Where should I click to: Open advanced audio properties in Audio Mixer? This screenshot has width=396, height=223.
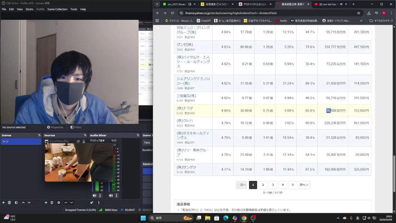pyautogui.click(x=92, y=203)
